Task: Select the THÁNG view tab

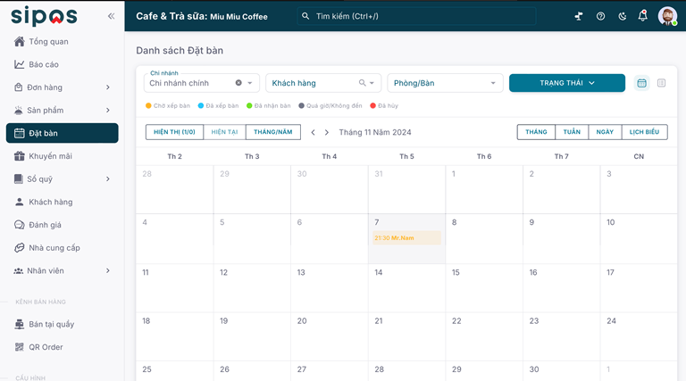Action: (536, 132)
